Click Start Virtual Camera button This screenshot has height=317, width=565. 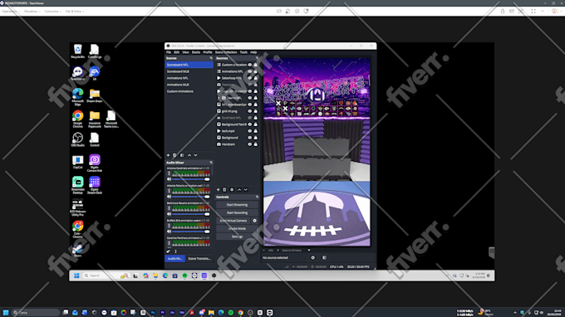pos(233,221)
